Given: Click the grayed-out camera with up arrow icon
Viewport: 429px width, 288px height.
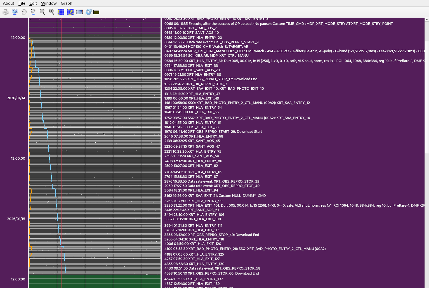Looking at the screenshot, I should (x=5, y=12).
